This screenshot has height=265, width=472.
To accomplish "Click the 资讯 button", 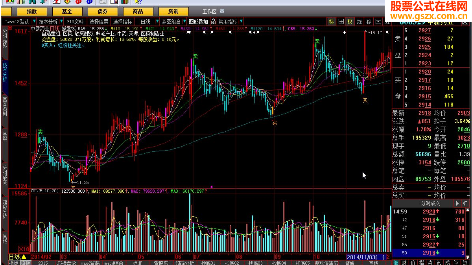I will [173, 11].
